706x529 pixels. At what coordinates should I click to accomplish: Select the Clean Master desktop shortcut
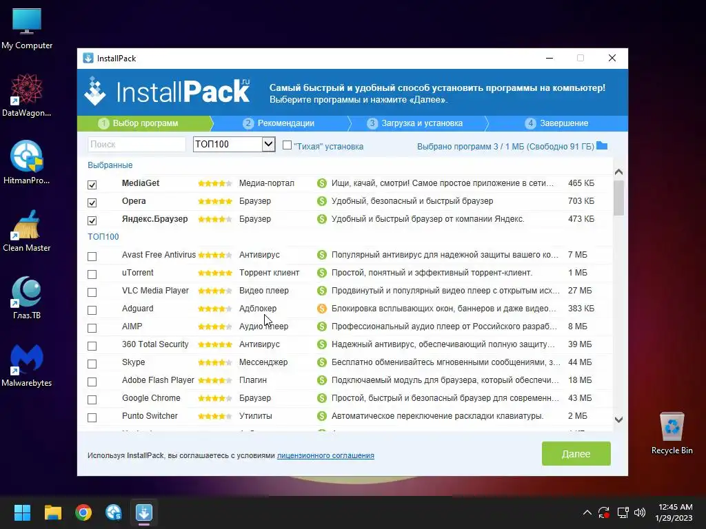coord(27,230)
